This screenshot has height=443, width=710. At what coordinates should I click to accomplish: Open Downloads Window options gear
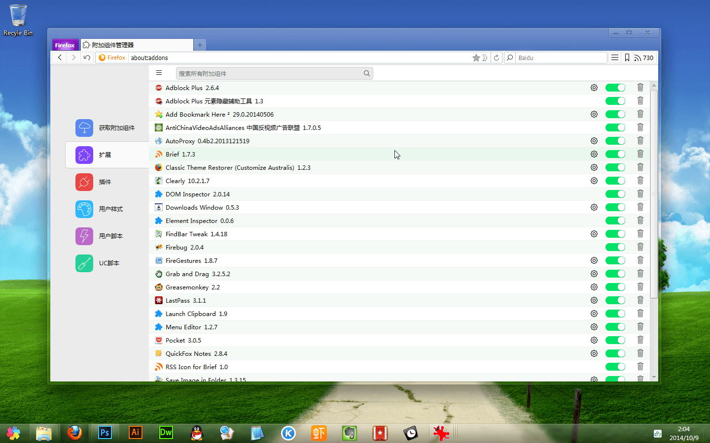(x=594, y=207)
